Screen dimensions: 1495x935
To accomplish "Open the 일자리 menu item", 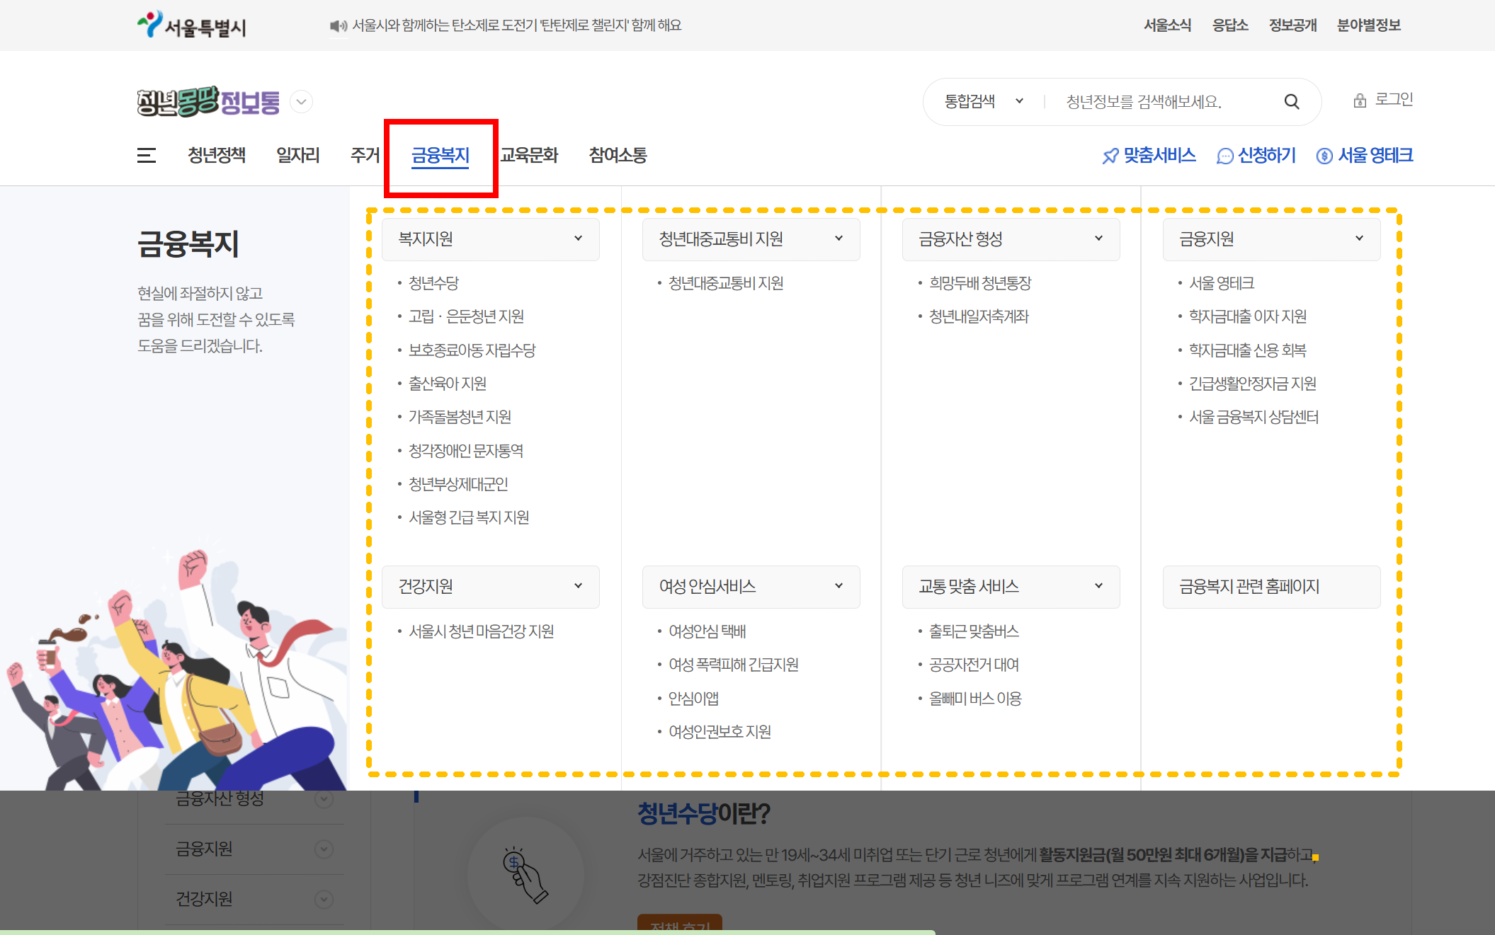I will tap(297, 155).
